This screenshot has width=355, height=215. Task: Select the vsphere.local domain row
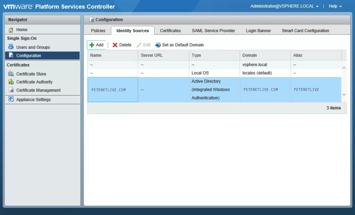click(x=214, y=64)
